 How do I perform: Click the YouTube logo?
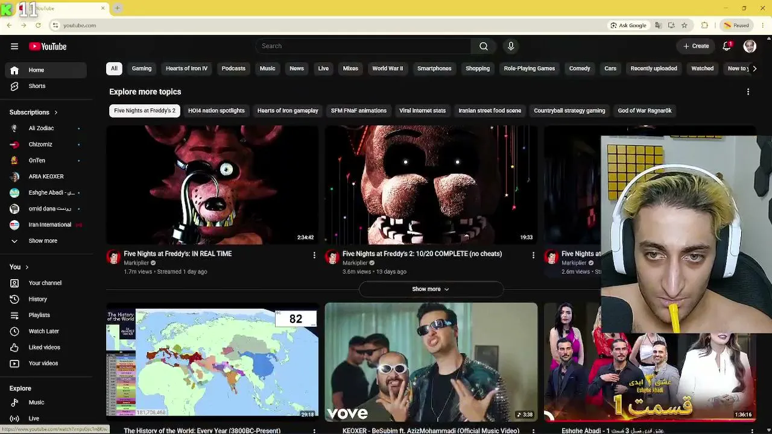pos(48,46)
